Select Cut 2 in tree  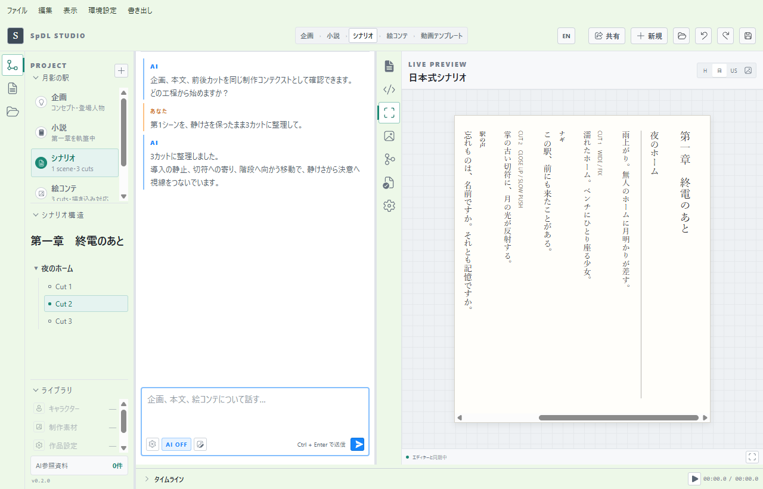86,304
